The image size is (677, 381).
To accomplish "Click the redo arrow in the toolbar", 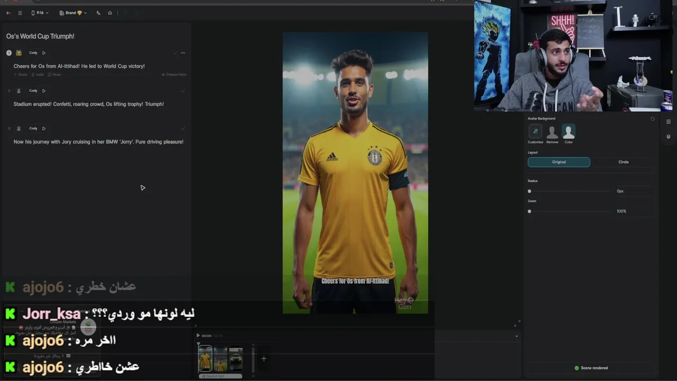I will pyautogui.click(x=136, y=13).
